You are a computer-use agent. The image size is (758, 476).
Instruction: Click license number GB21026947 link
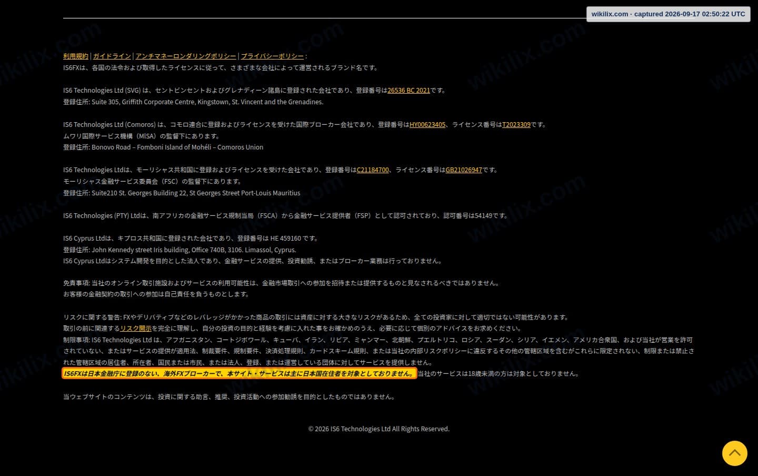[x=464, y=170]
